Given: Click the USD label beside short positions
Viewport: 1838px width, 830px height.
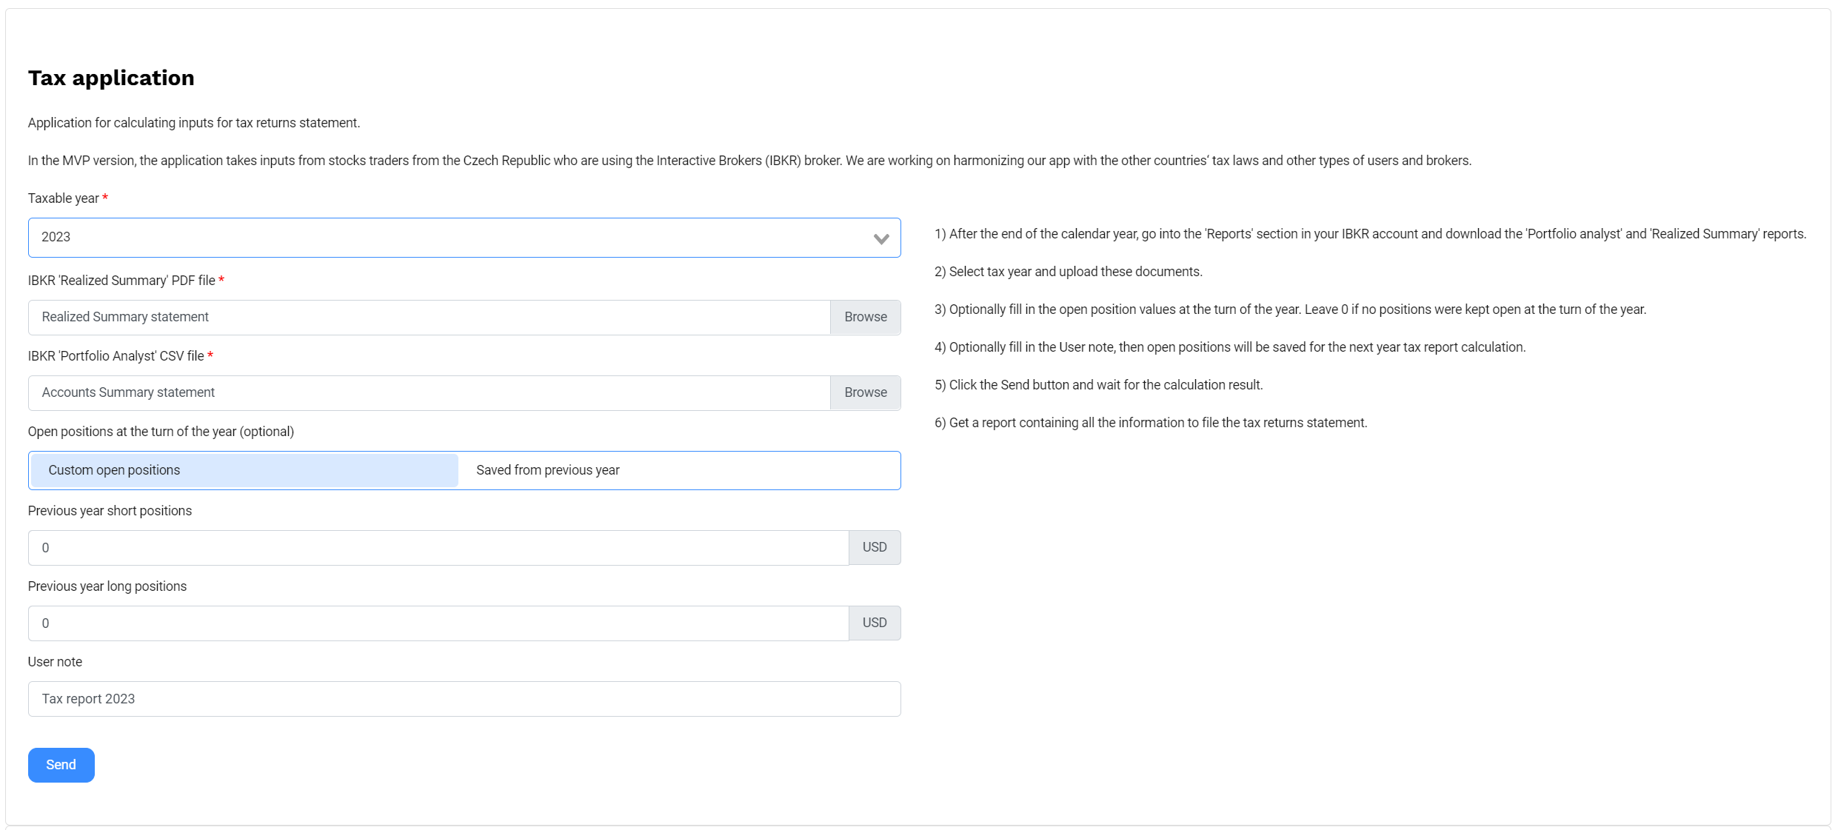Looking at the screenshot, I should (874, 548).
